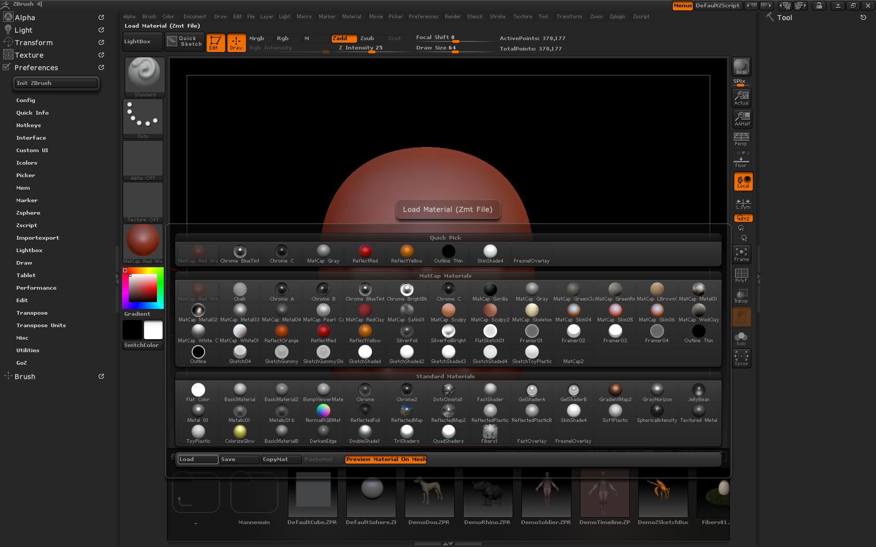
Task: Open the LightBox browser
Action: 141,41
